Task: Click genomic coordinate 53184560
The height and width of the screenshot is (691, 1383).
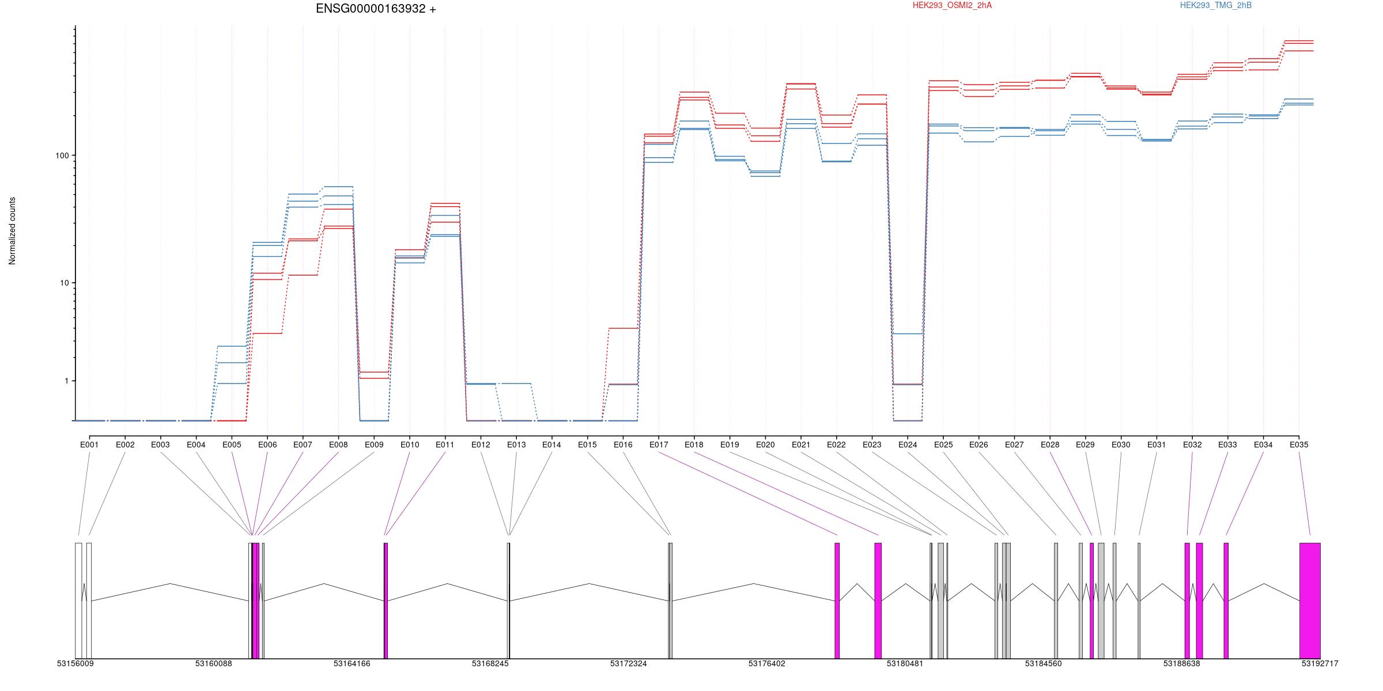Action: (1044, 663)
